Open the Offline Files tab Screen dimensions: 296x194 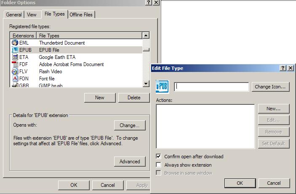click(81, 15)
